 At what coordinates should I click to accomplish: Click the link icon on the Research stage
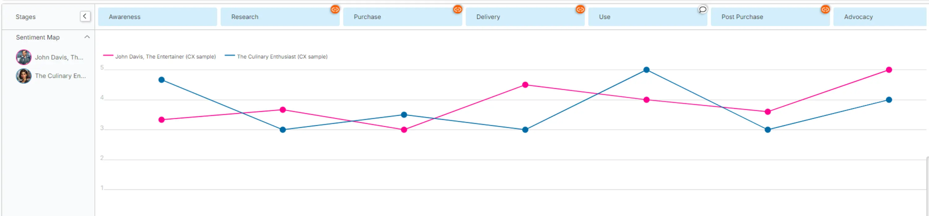(x=335, y=10)
